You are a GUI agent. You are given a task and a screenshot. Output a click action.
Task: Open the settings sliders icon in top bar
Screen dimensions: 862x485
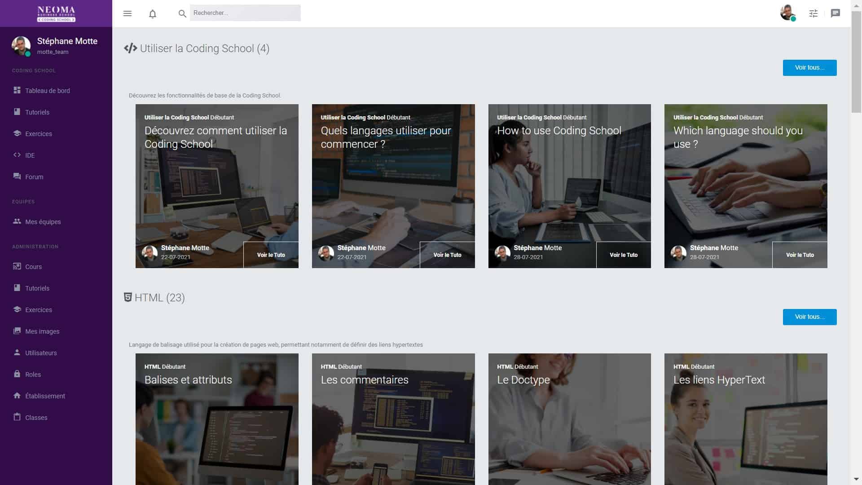click(814, 13)
